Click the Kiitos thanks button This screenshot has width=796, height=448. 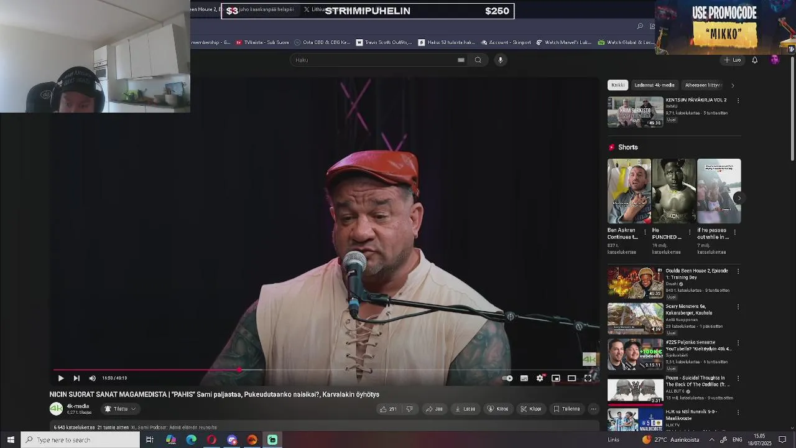click(x=497, y=409)
